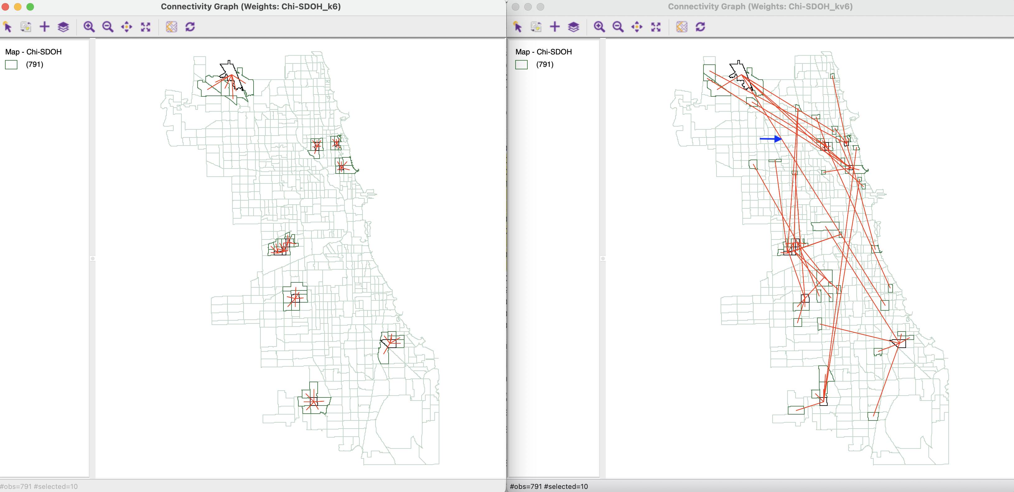The height and width of the screenshot is (492, 1014).
Task: Click 'Map - Chi-SDOH' legend title in k6 window
Action: (34, 52)
